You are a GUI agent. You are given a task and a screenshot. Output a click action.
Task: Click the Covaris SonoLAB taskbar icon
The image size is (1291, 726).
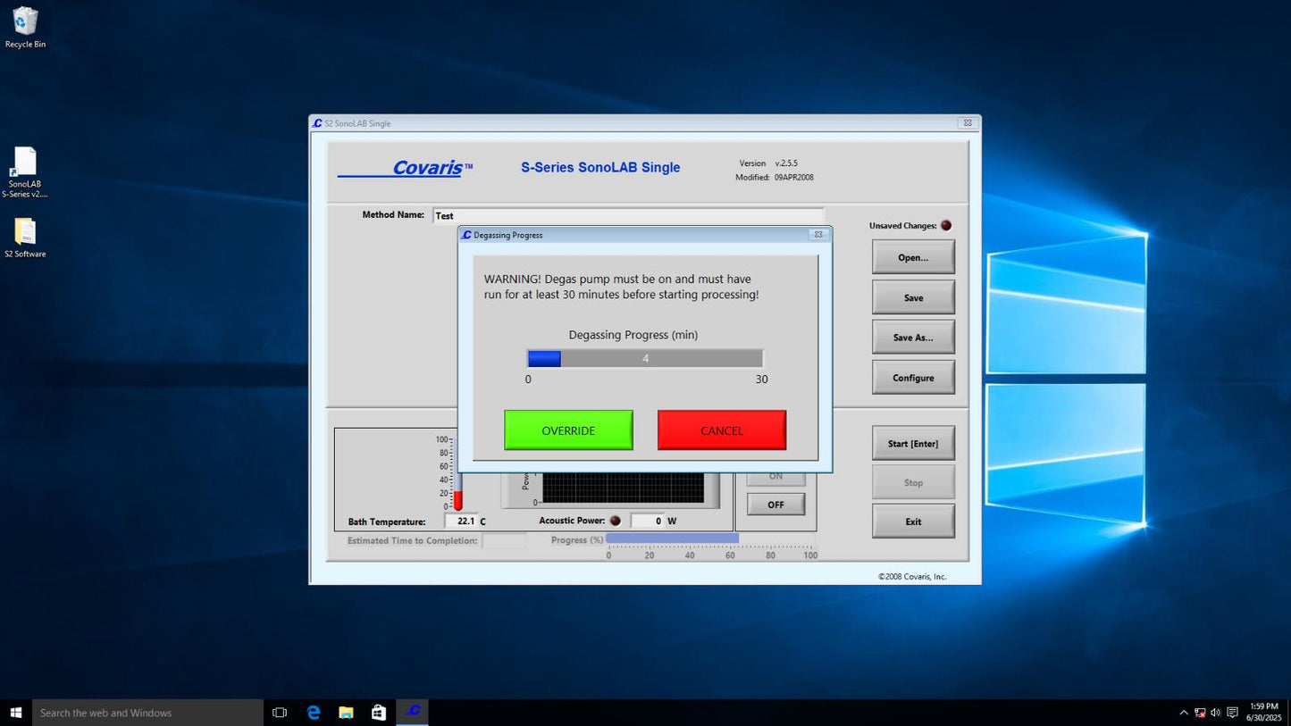412,712
